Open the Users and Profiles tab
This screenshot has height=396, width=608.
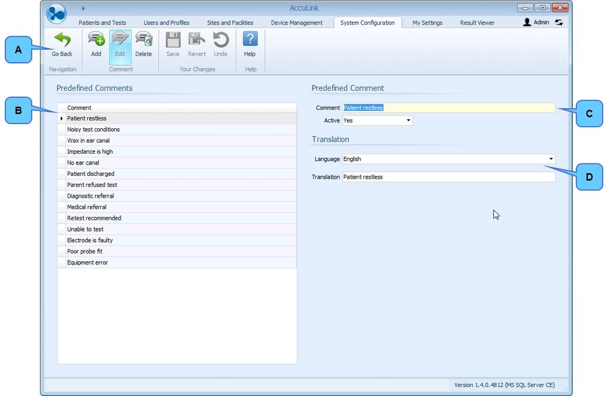pos(167,23)
